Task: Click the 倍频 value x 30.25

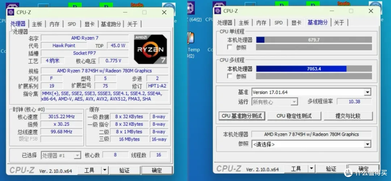Action: (x=61, y=124)
